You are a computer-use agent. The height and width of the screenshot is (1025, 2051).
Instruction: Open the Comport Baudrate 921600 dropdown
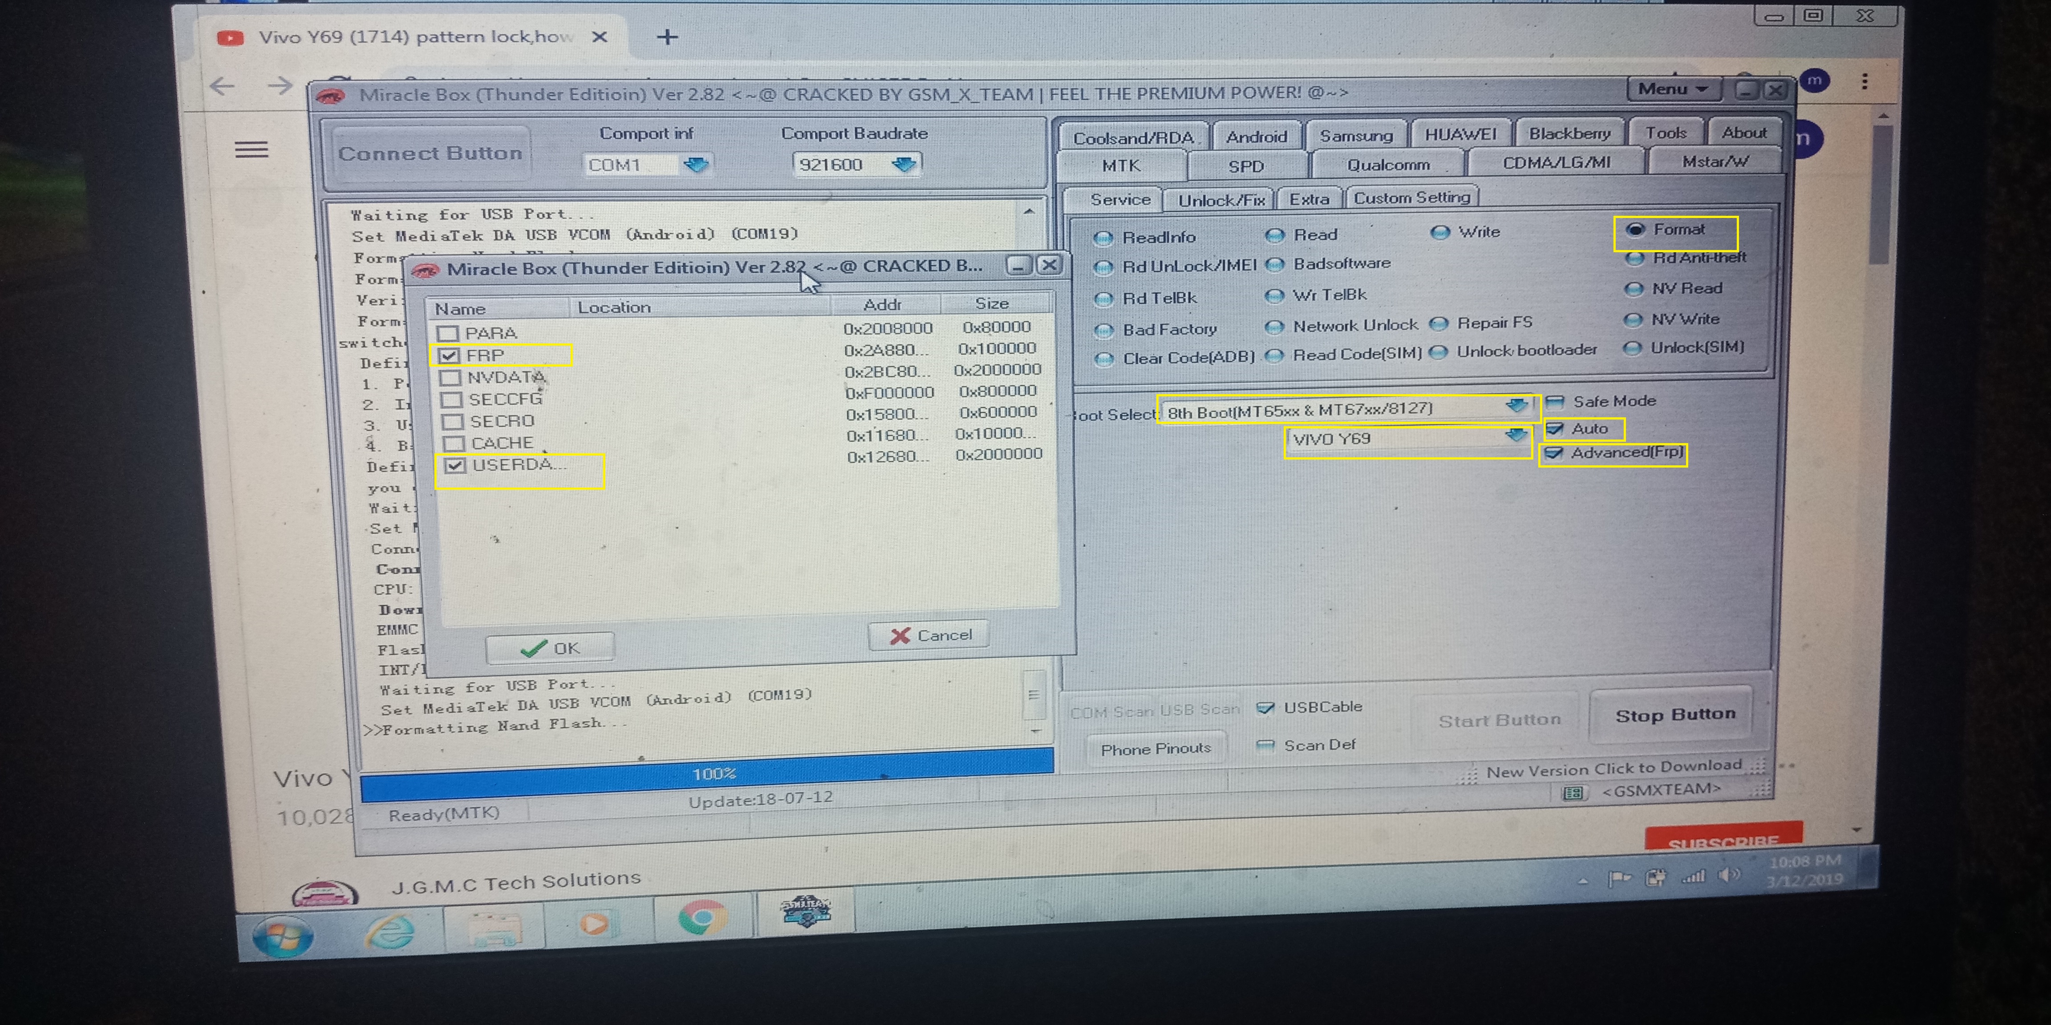pos(904,164)
